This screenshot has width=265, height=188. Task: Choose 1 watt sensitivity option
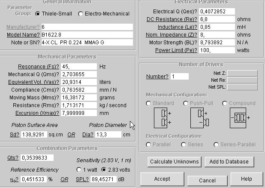tap(79, 170)
